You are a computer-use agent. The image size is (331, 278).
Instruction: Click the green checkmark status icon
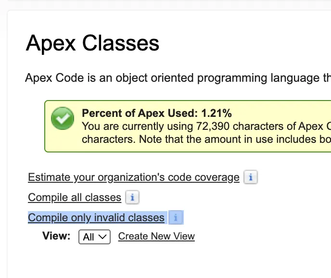(x=63, y=118)
